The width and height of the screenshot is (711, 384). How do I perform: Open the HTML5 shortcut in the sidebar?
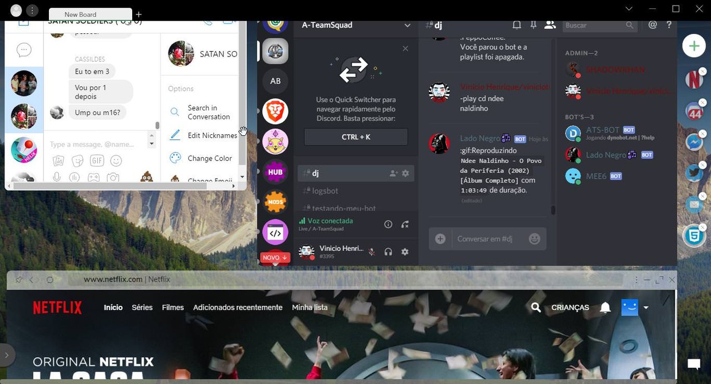694,236
